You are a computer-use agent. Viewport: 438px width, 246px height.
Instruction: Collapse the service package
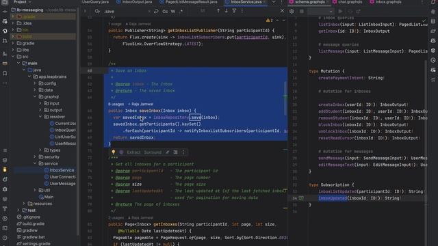click(35, 163)
